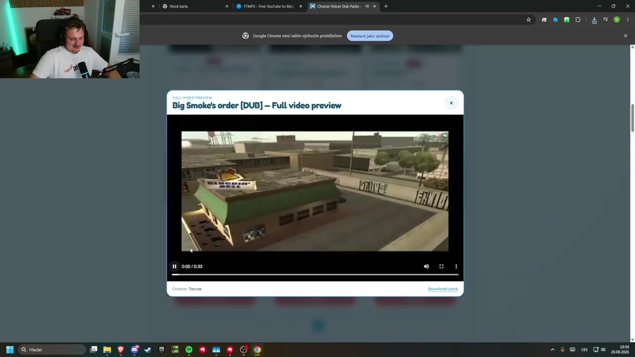This screenshot has width=635, height=357.
Task: Open the blue round extension icon
Action: 555,20
